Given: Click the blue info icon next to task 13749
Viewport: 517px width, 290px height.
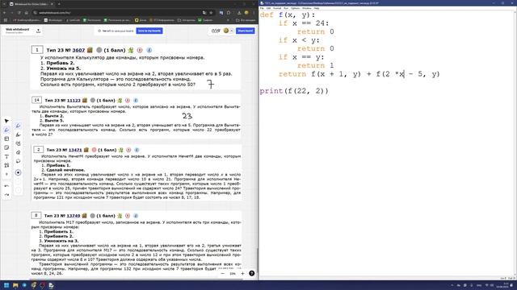Looking at the screenshot, I should click(136, 216).
